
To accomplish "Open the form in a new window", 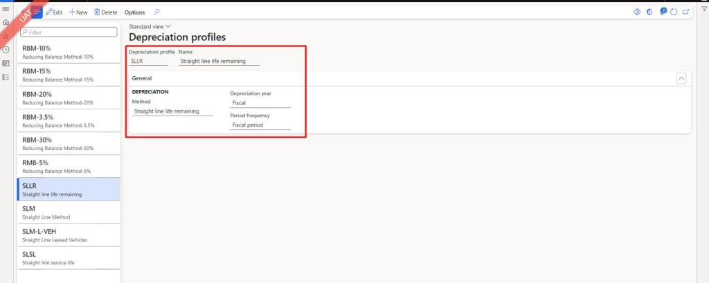I will click(x=685, y=12).
